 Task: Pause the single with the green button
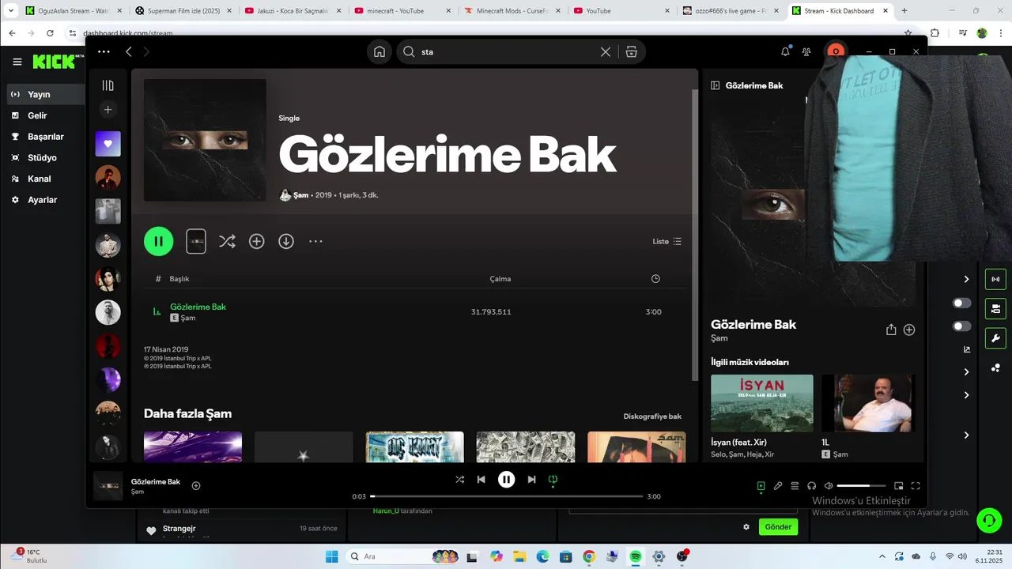(158, 241)
